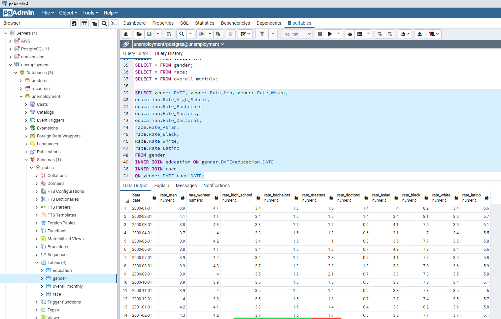The width and height of the screenshot is (501, 319).
Task: Switch to the Messages tab
Action: click(x=186, y=186)
